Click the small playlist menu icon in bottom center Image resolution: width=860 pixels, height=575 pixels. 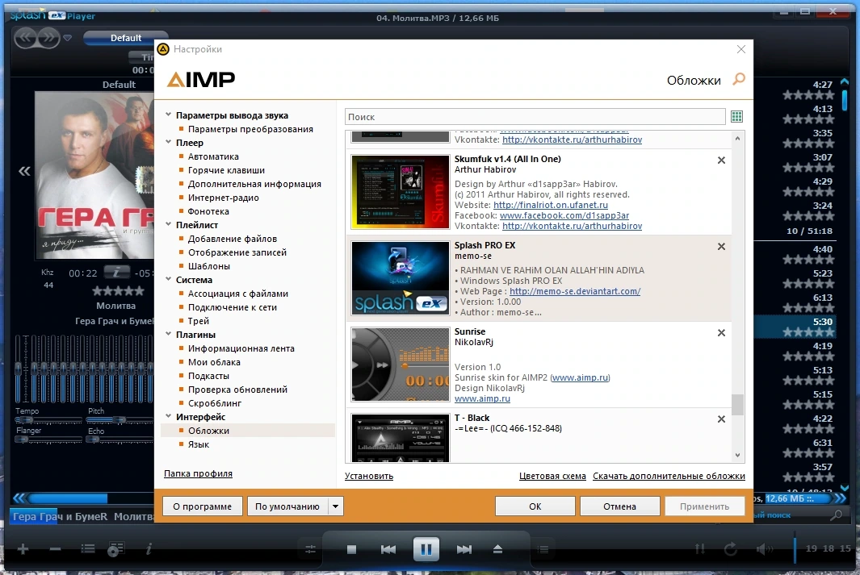(x=543, y=549)
